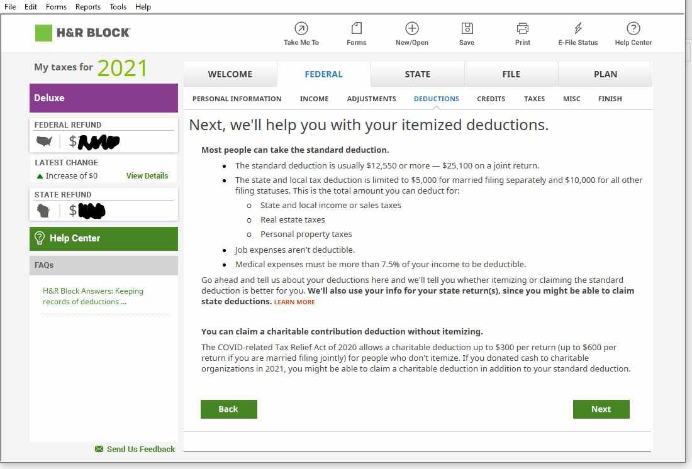This screenshot has height=469, width=692.
Task: Click the LEARN MORE link
Action: click(x=294, y=302)
